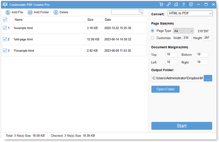
Task: Click the 3.18 KB size cell
Action: (x=92, y=28)
